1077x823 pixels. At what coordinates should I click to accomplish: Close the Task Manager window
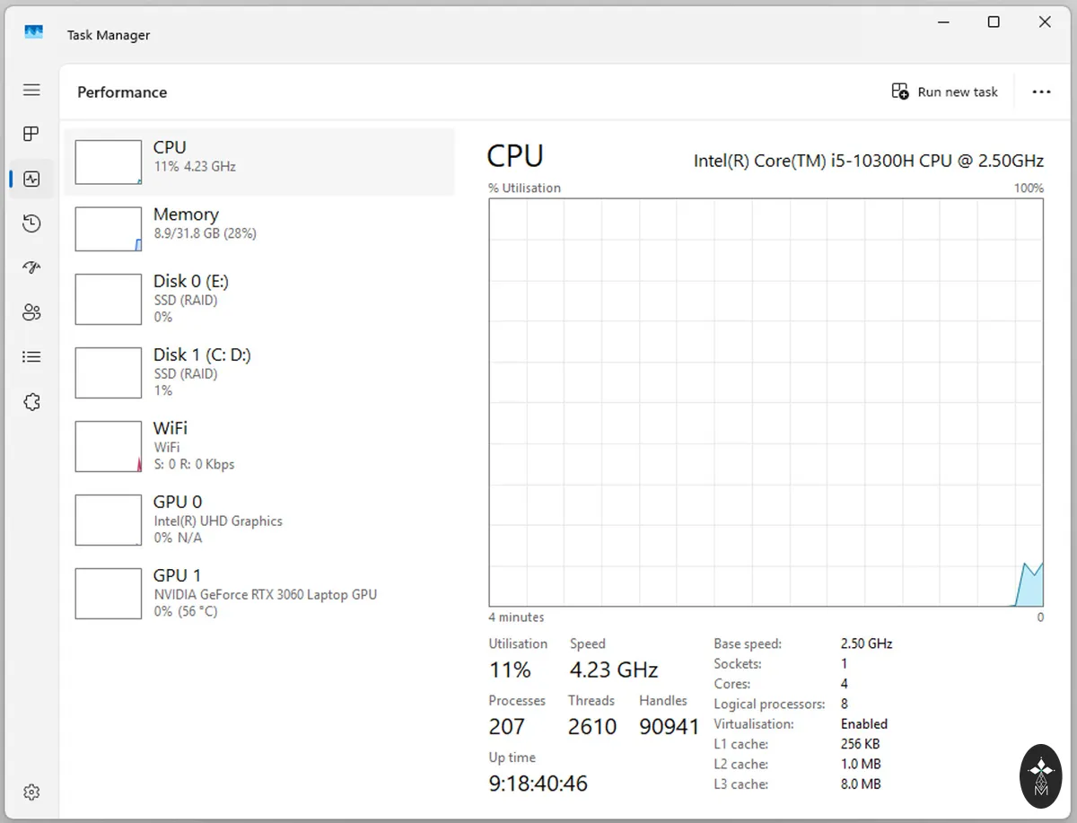(1045, 22)
